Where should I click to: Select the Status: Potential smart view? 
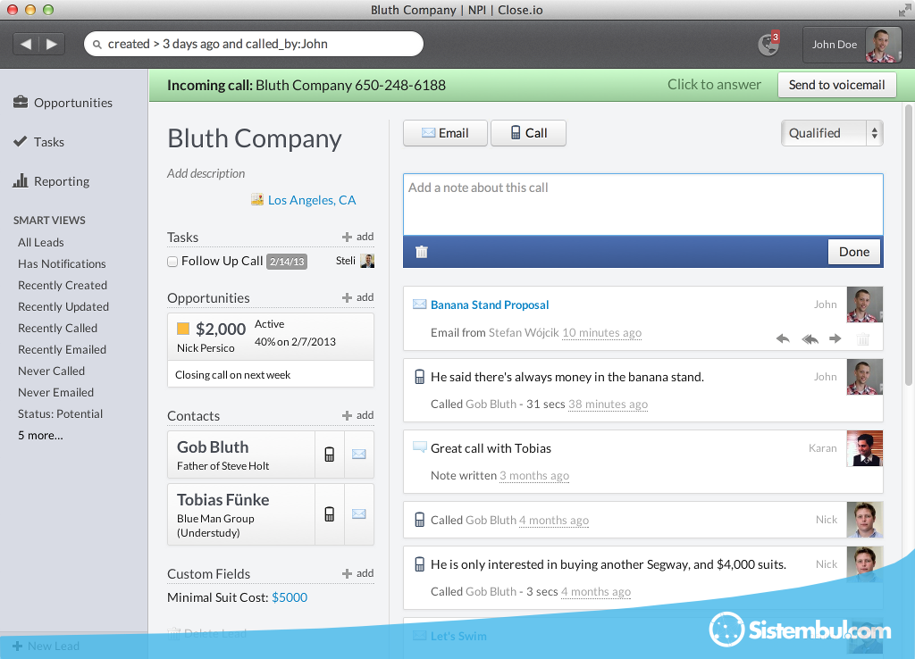60,414
